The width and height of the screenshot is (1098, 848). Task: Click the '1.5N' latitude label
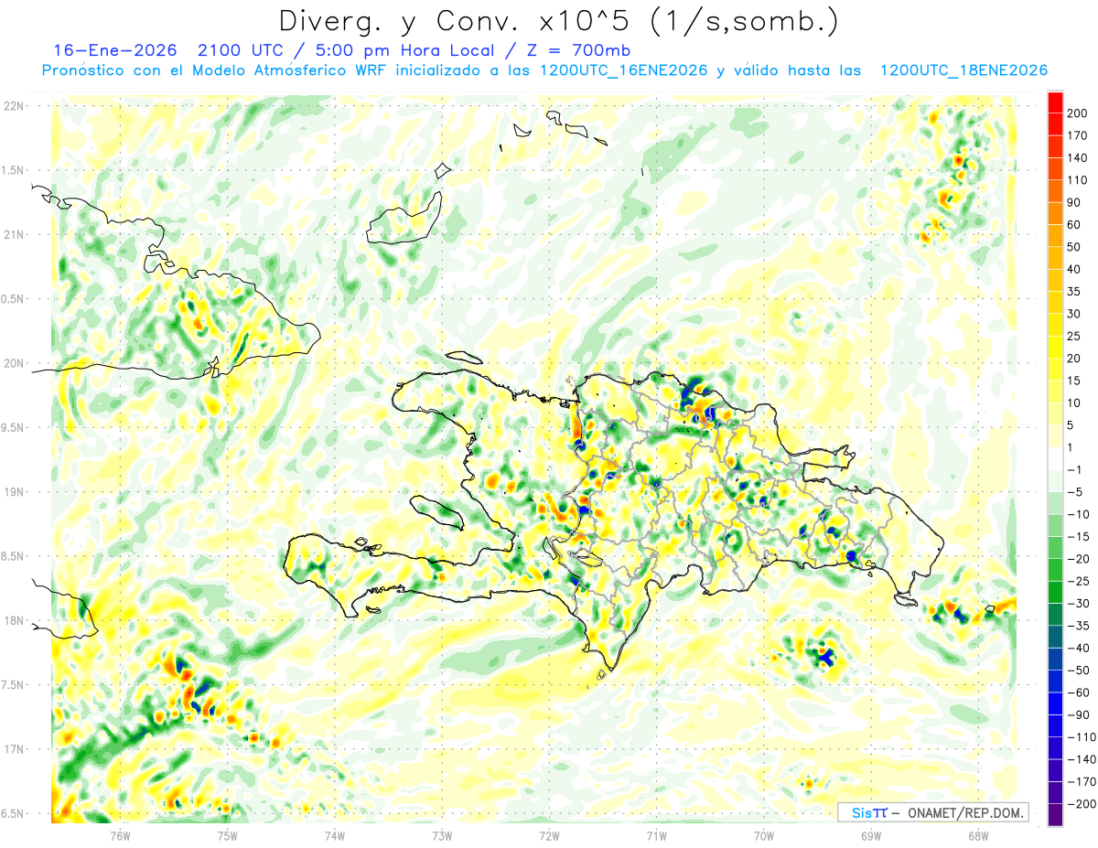pyautogui.click(x=13, y=170)
